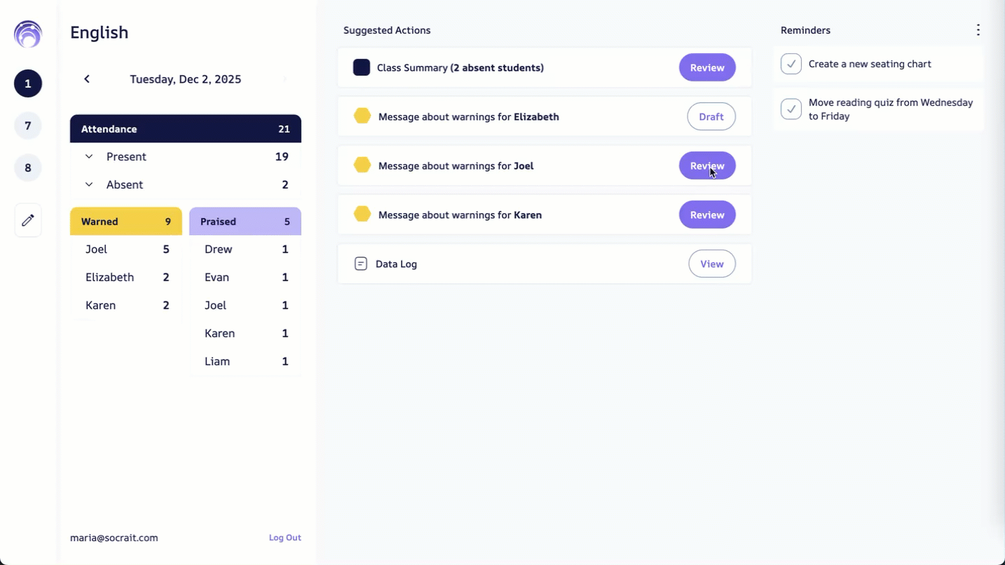The height and width of the screenshot is (565, 1005).
Task: Select class 7 in the sidebar
Action: pos(27,125)
